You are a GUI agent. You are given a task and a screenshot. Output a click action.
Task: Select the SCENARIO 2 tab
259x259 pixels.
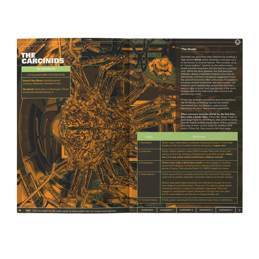(186, 210)
